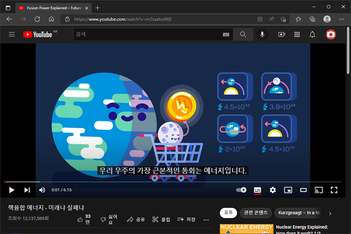The width and height of the screenshot is (351, 234).
Task: Click the video title 핵융합 에너지 - 미래냐 실패냐
Action: (46, 208)
